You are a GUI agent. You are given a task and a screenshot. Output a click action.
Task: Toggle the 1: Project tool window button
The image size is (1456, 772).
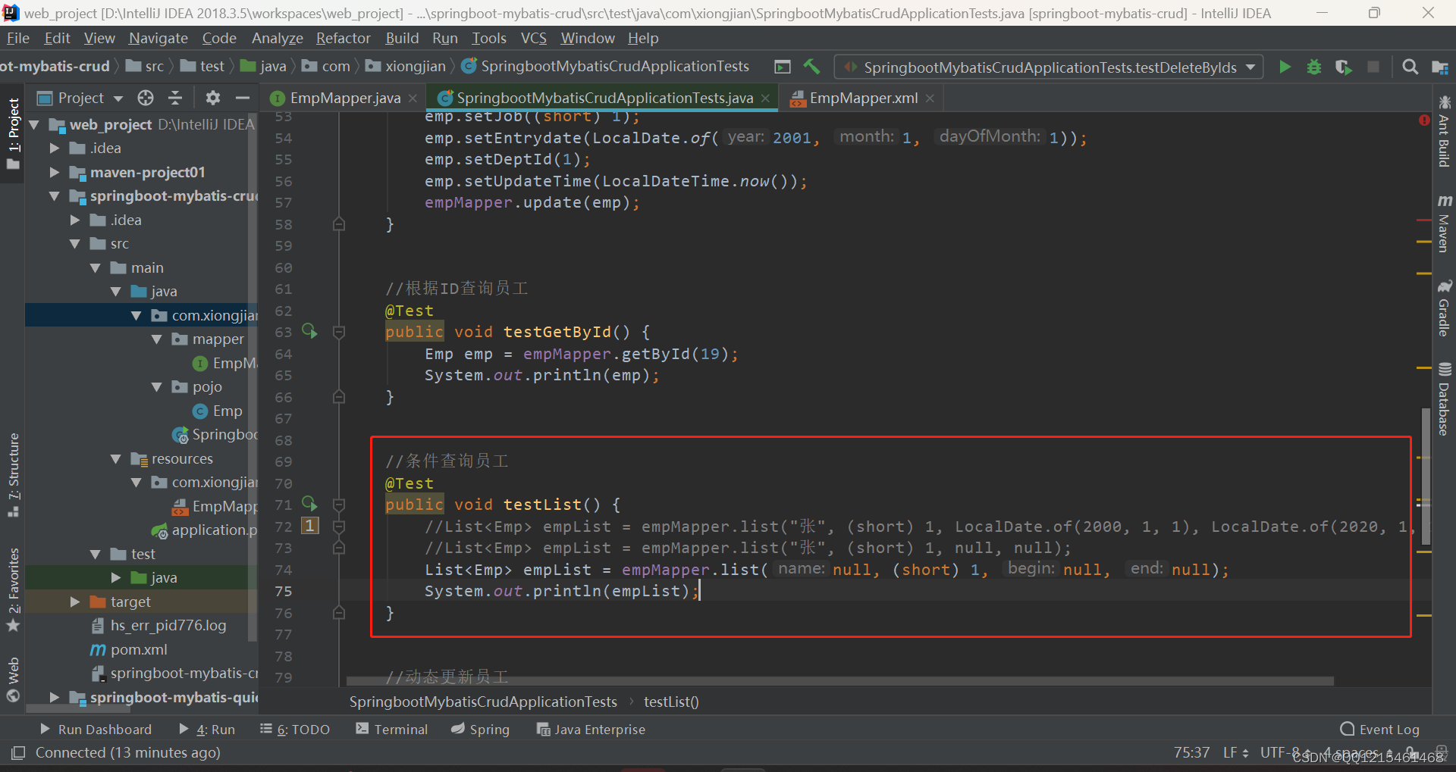click(13, 133)
